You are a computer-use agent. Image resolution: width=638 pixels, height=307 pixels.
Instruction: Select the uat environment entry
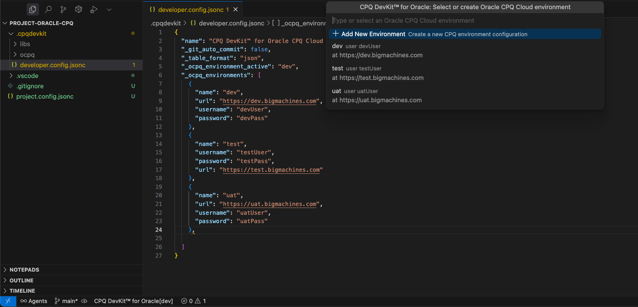465,95
